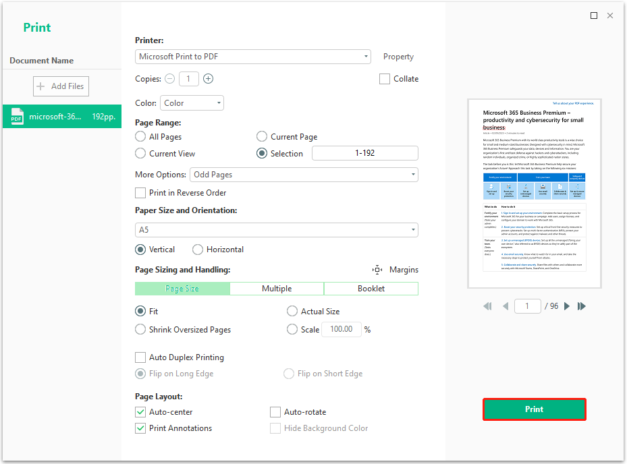Increase copies with the plus icon
The height and width of the screenshot is (464, 627).
point(209,79)
